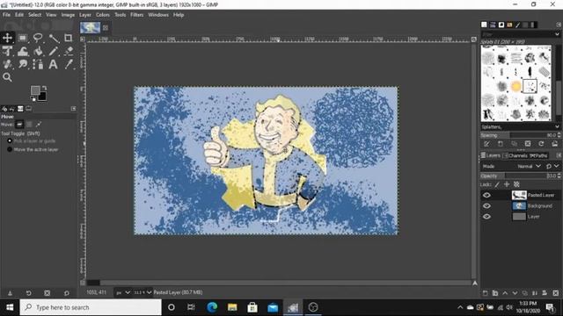Screen dimensions: 563x316
Task: Adjust the layer Opacity slider
Action: click(x=520, y=176)
